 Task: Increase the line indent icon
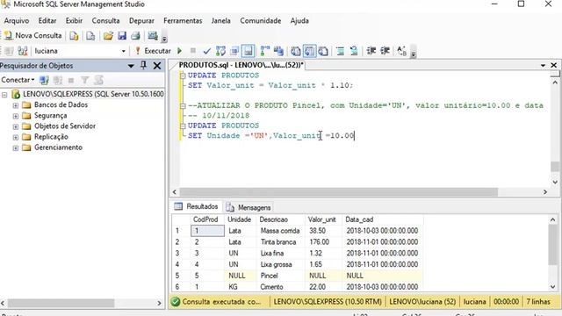[x=385, y=51]
